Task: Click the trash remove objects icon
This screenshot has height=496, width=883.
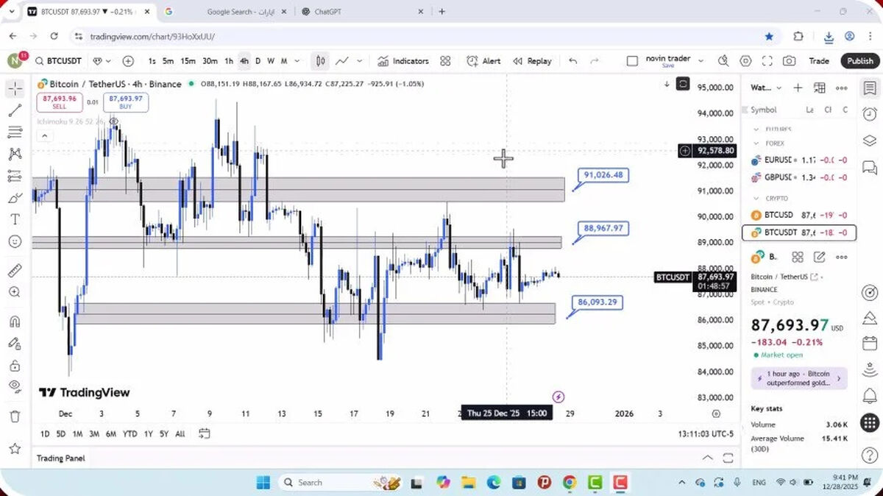Action: (15, 417)
